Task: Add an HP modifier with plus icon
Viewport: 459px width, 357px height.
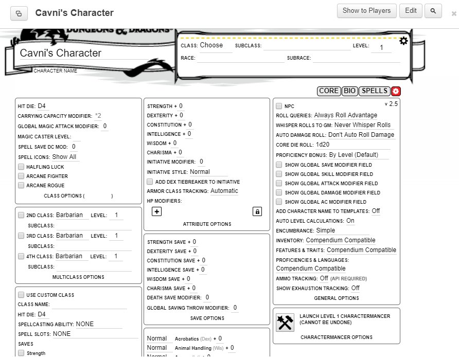Action: point(156,211)
